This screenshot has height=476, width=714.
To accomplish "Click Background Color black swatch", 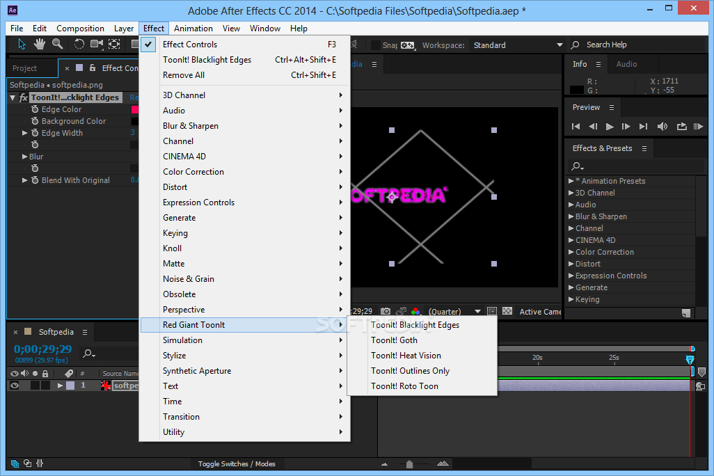I will pyautogui.click(x=135, y=121).
